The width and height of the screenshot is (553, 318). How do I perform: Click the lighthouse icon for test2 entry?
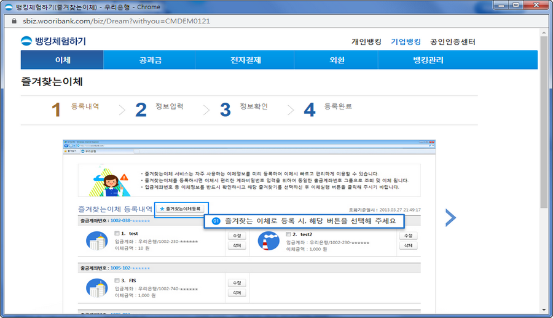[269, 241]
